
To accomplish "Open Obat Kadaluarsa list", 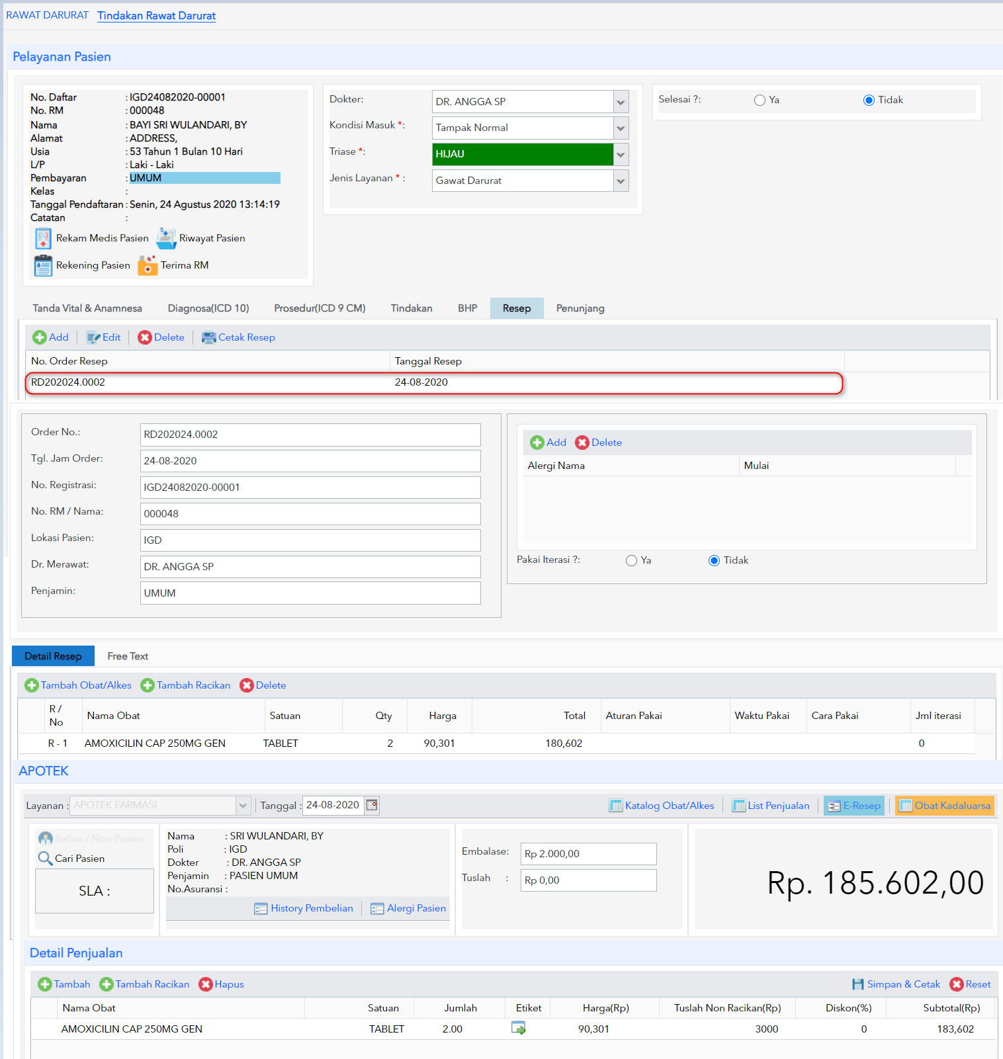I will (x=945, y=806).
